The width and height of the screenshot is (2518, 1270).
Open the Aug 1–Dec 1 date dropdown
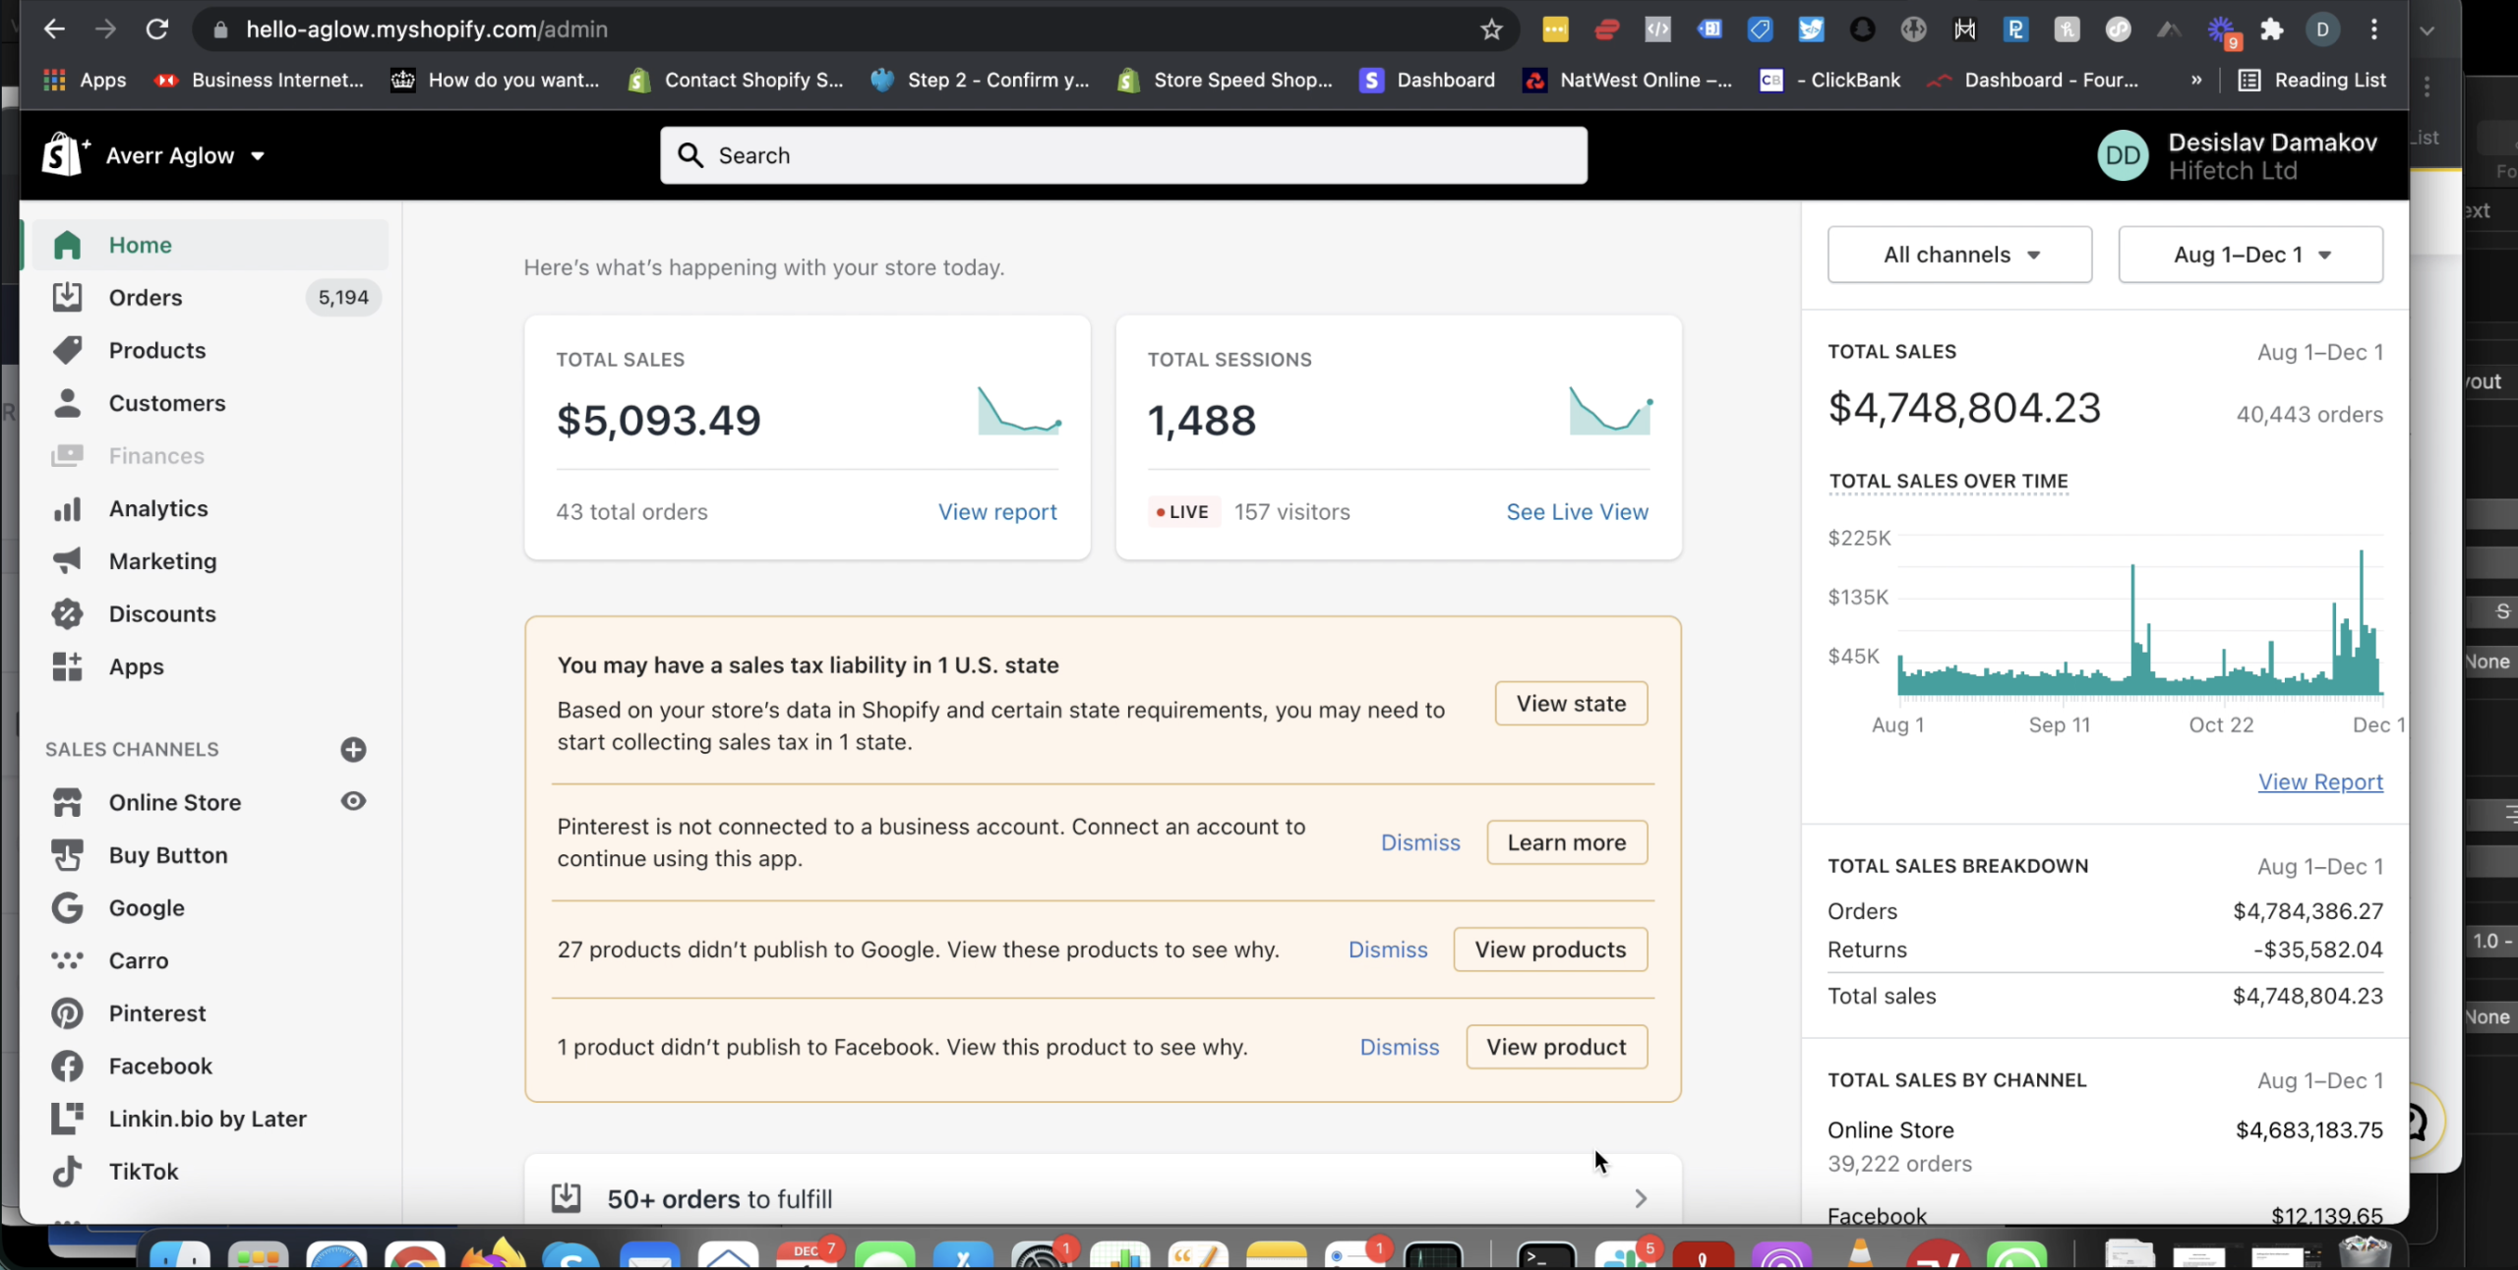[2250, 255]
